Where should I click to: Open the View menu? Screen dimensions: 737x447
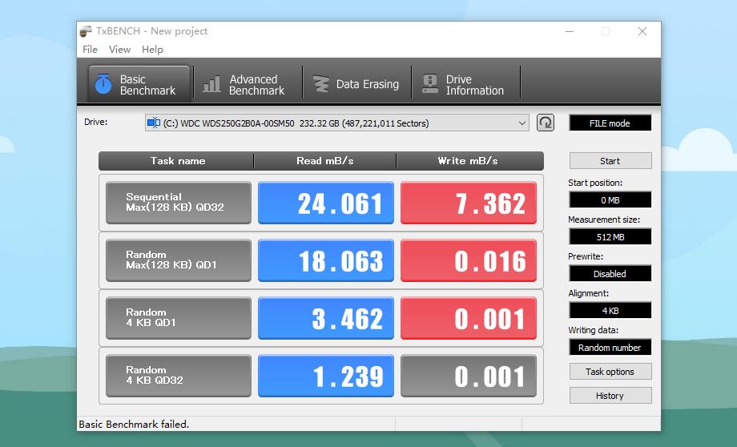[119, 50]
